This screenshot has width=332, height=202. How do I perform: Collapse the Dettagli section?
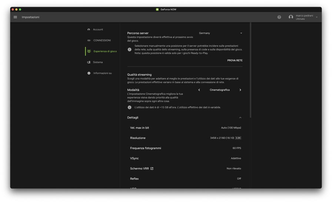coord(240,118)
